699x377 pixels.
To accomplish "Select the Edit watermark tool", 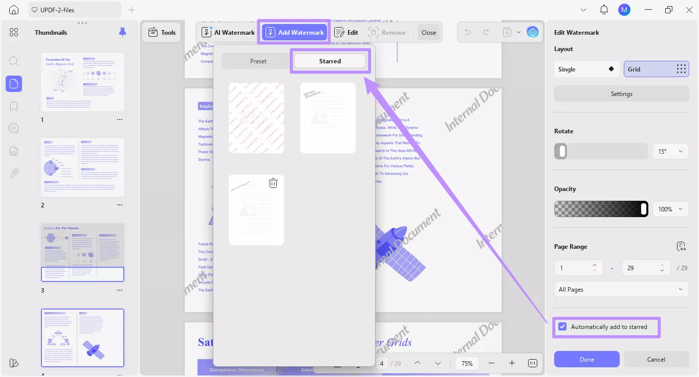I will (346, 32).
